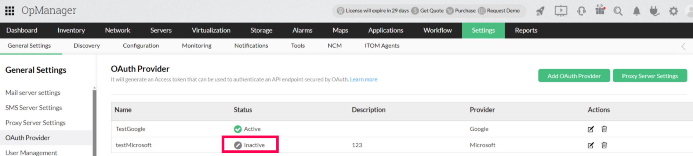Click the headset support icon
The height and width of the screenshot is (156, 693).
(581, 11)
